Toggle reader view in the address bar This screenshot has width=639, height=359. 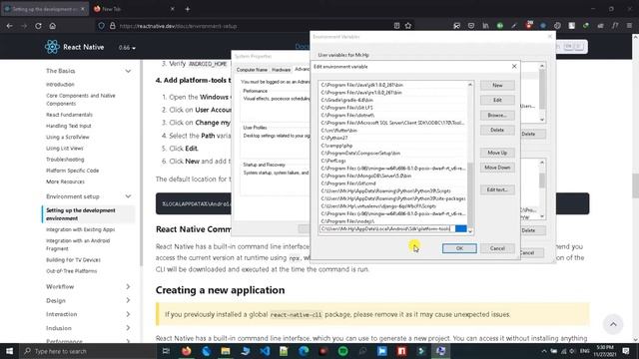[396, 26]
